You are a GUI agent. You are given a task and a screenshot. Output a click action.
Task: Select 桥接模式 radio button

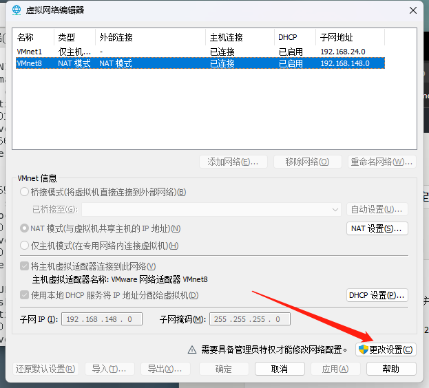point(24,192)
